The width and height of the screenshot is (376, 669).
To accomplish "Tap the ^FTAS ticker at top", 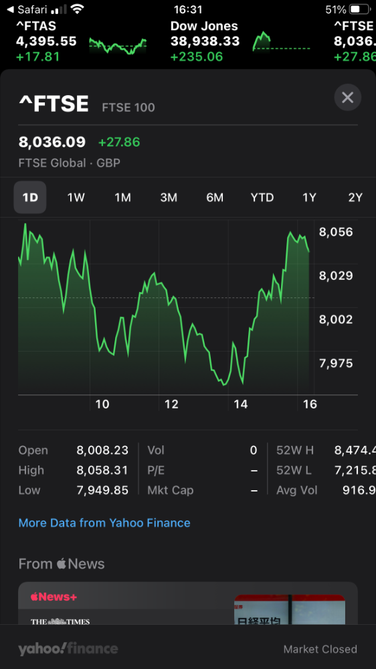I will (x=46, y=41).
